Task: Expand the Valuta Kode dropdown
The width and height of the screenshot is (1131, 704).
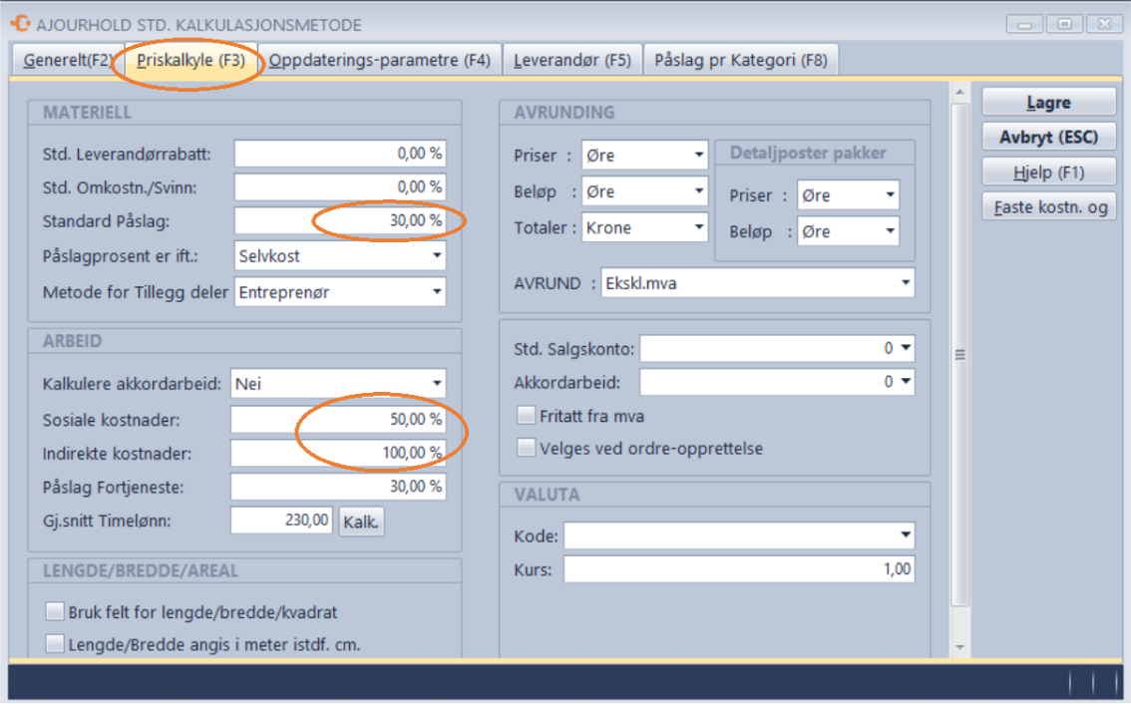Action: [904, 536]
